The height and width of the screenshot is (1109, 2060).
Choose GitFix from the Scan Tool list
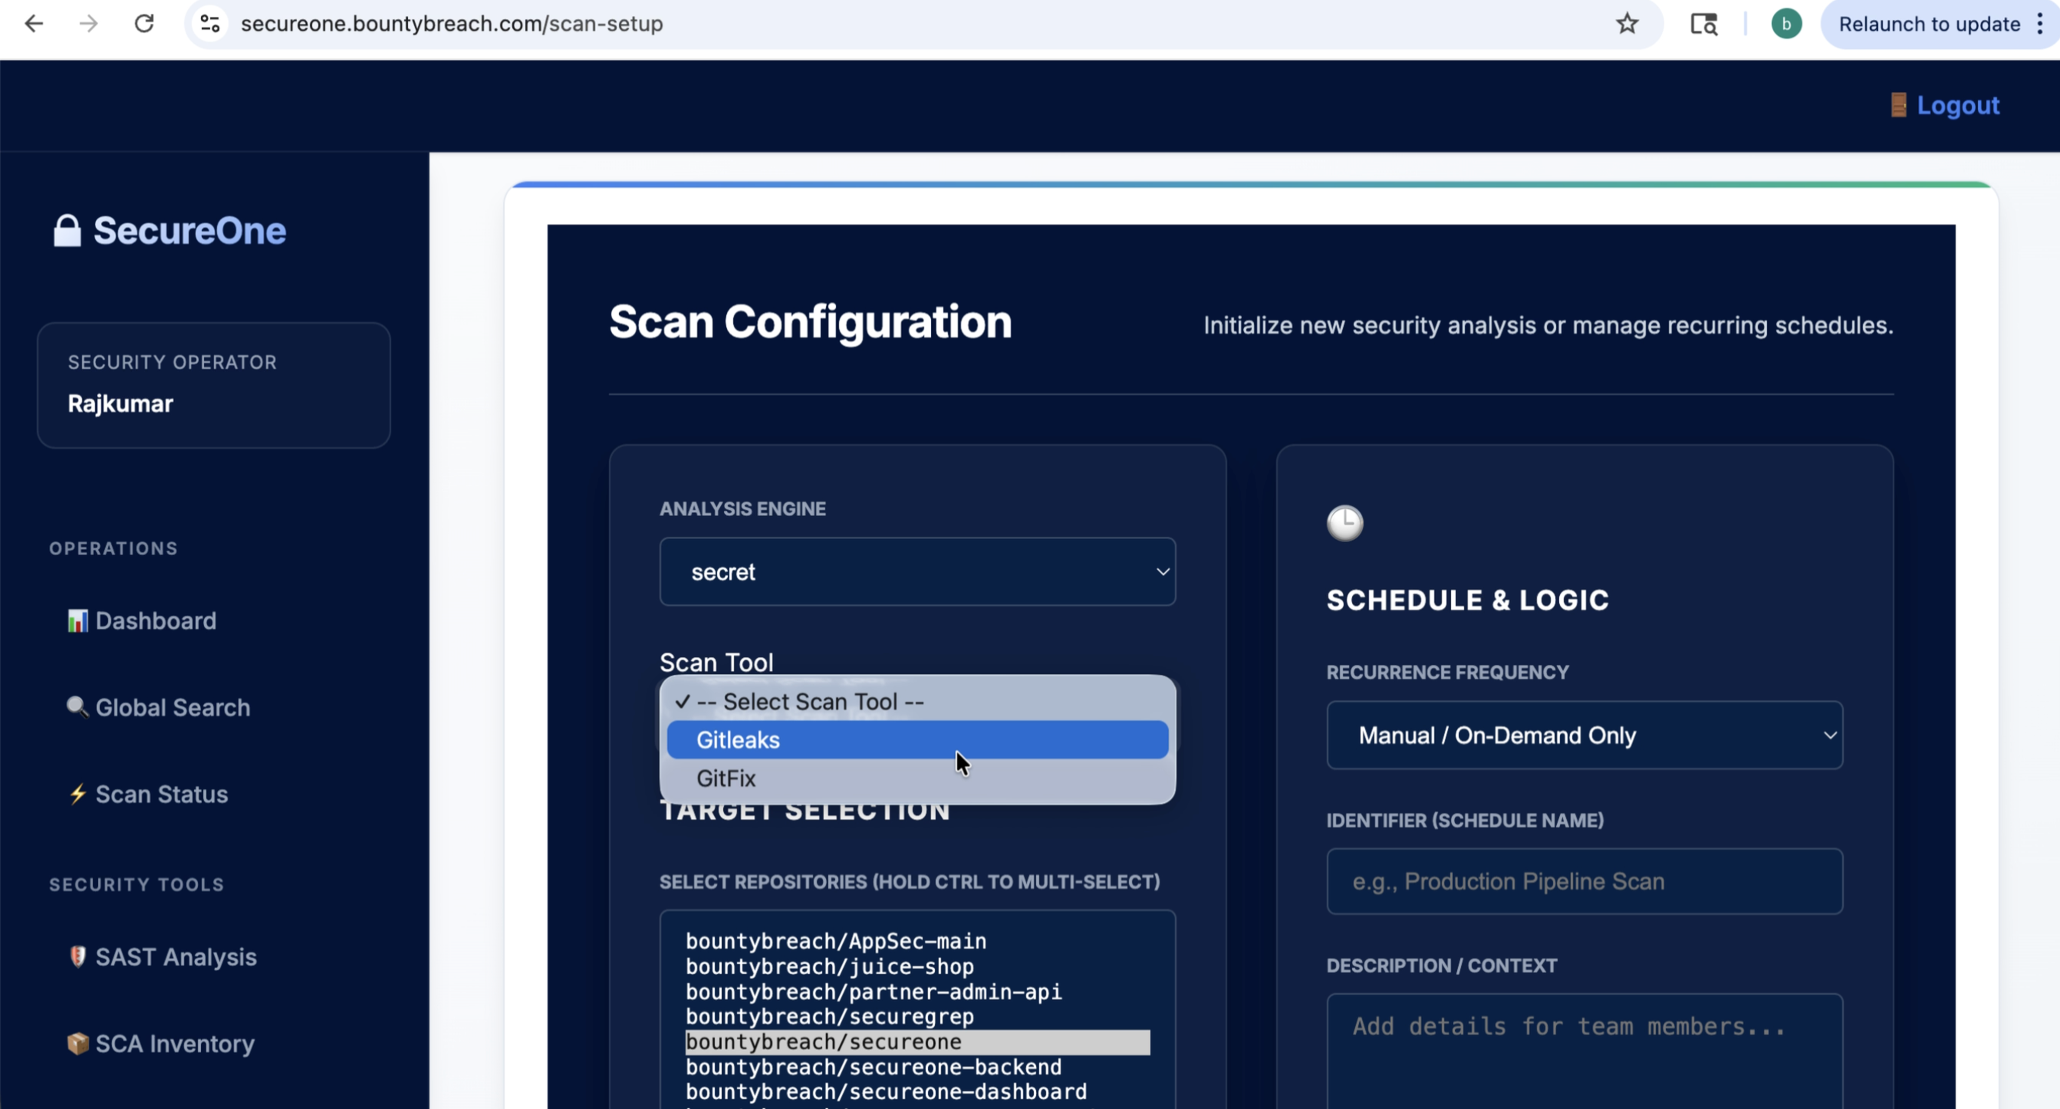[917, 778]
